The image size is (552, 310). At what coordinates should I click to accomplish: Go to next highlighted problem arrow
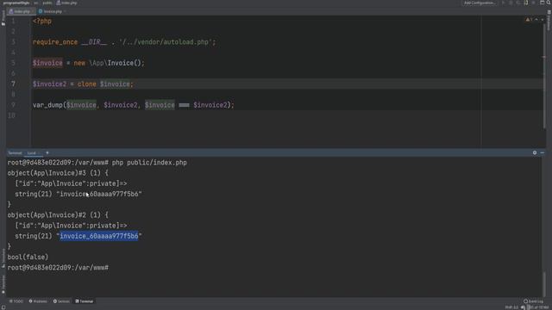click(543, 20)
